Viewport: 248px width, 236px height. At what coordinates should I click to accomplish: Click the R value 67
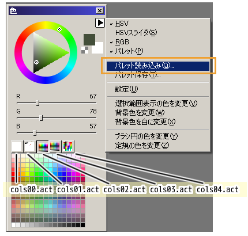pyautogui.click(x=93, y=96)
